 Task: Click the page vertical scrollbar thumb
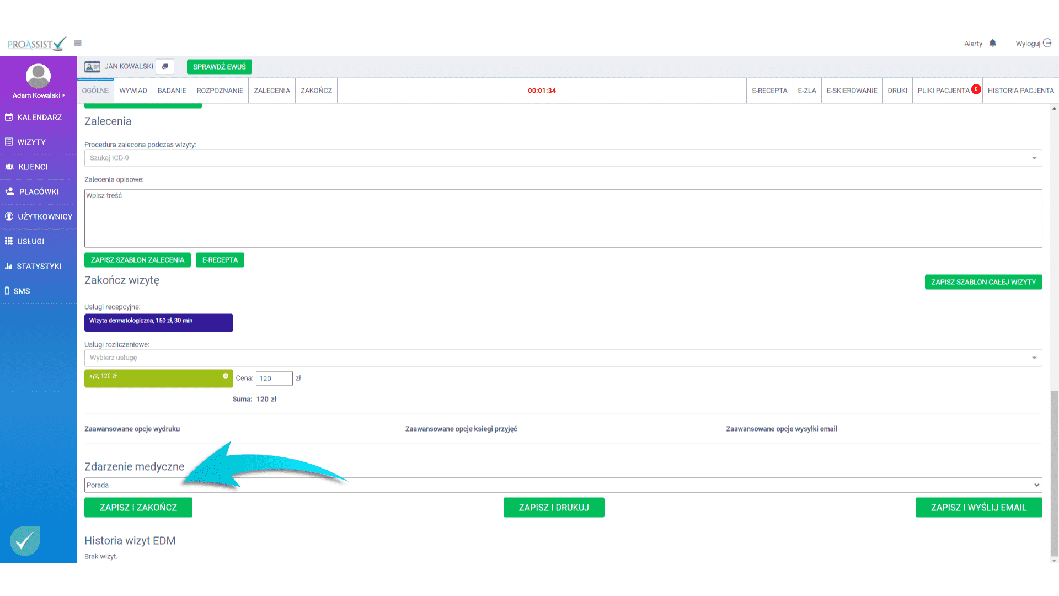[x=1054, y=473]
